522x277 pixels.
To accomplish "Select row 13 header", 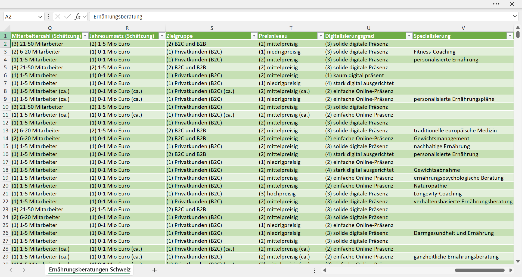I will point(5,130).
